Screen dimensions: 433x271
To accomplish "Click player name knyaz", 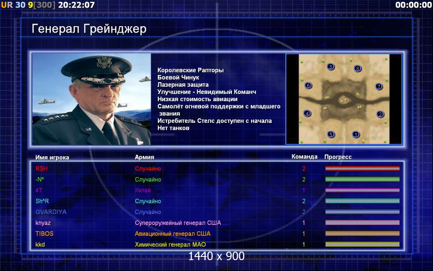I will (43, 223).
